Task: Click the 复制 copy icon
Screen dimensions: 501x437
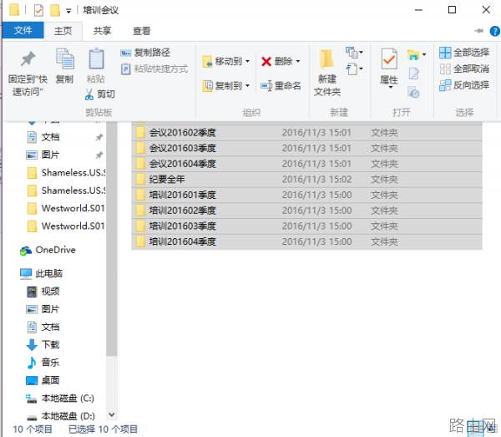Action: (x=65, y=59)
